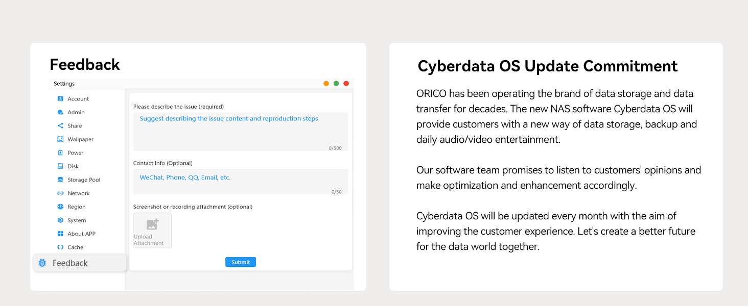Click the Storage Pool icon
The image size is (748, 306).
pos(60,179)
